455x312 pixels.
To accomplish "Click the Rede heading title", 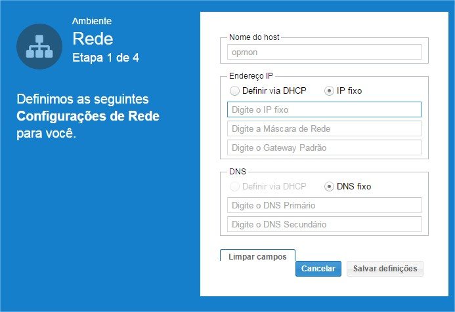I will 93,39.
